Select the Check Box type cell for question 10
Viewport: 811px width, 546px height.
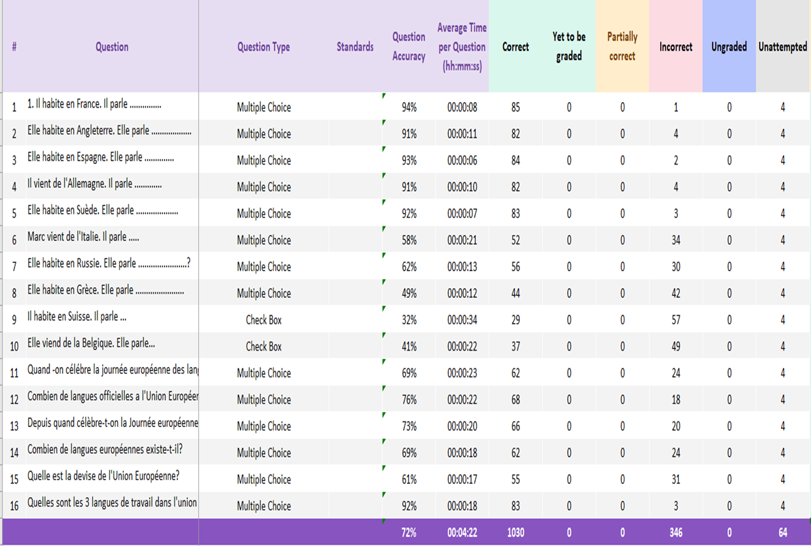tap(264, 346)
